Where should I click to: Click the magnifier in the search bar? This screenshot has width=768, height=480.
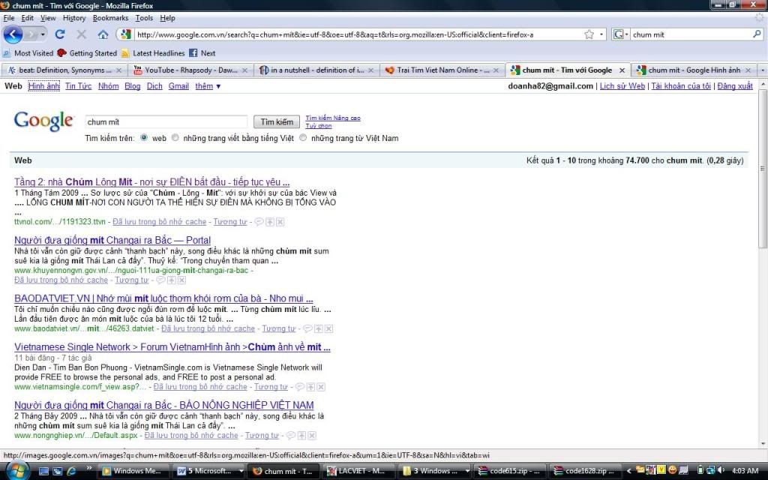pyautogui.click(x=757, y=34)
